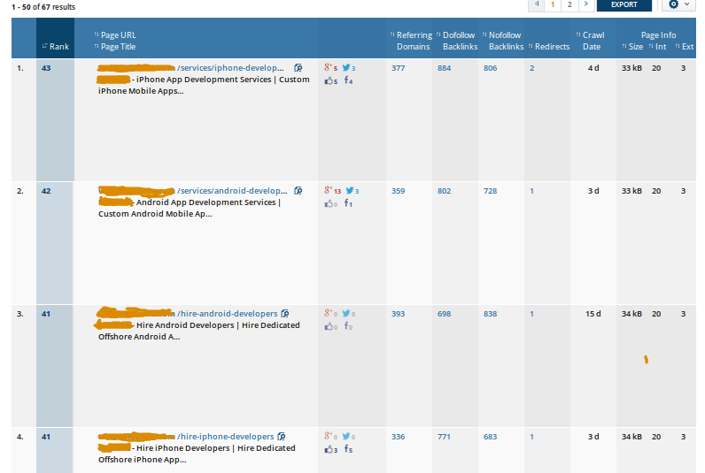Open dofollow backlinks count 802
Viewport: 705px width, 473px height.
pyautogui.click(x=445, y=191)
